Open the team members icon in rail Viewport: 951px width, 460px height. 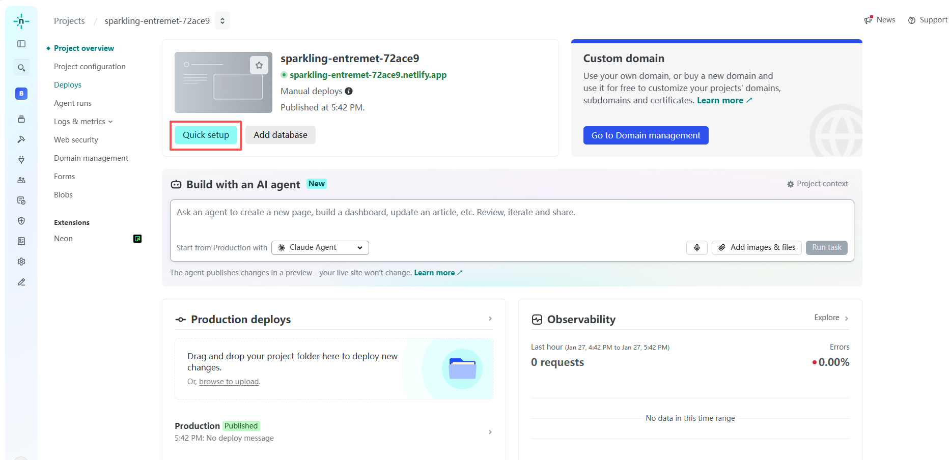click(x=21, y=180)
